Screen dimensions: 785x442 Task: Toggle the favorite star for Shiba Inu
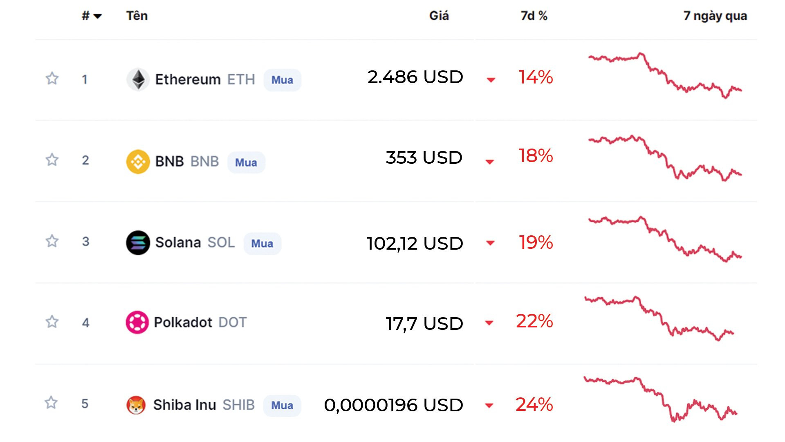coord(51,402)
